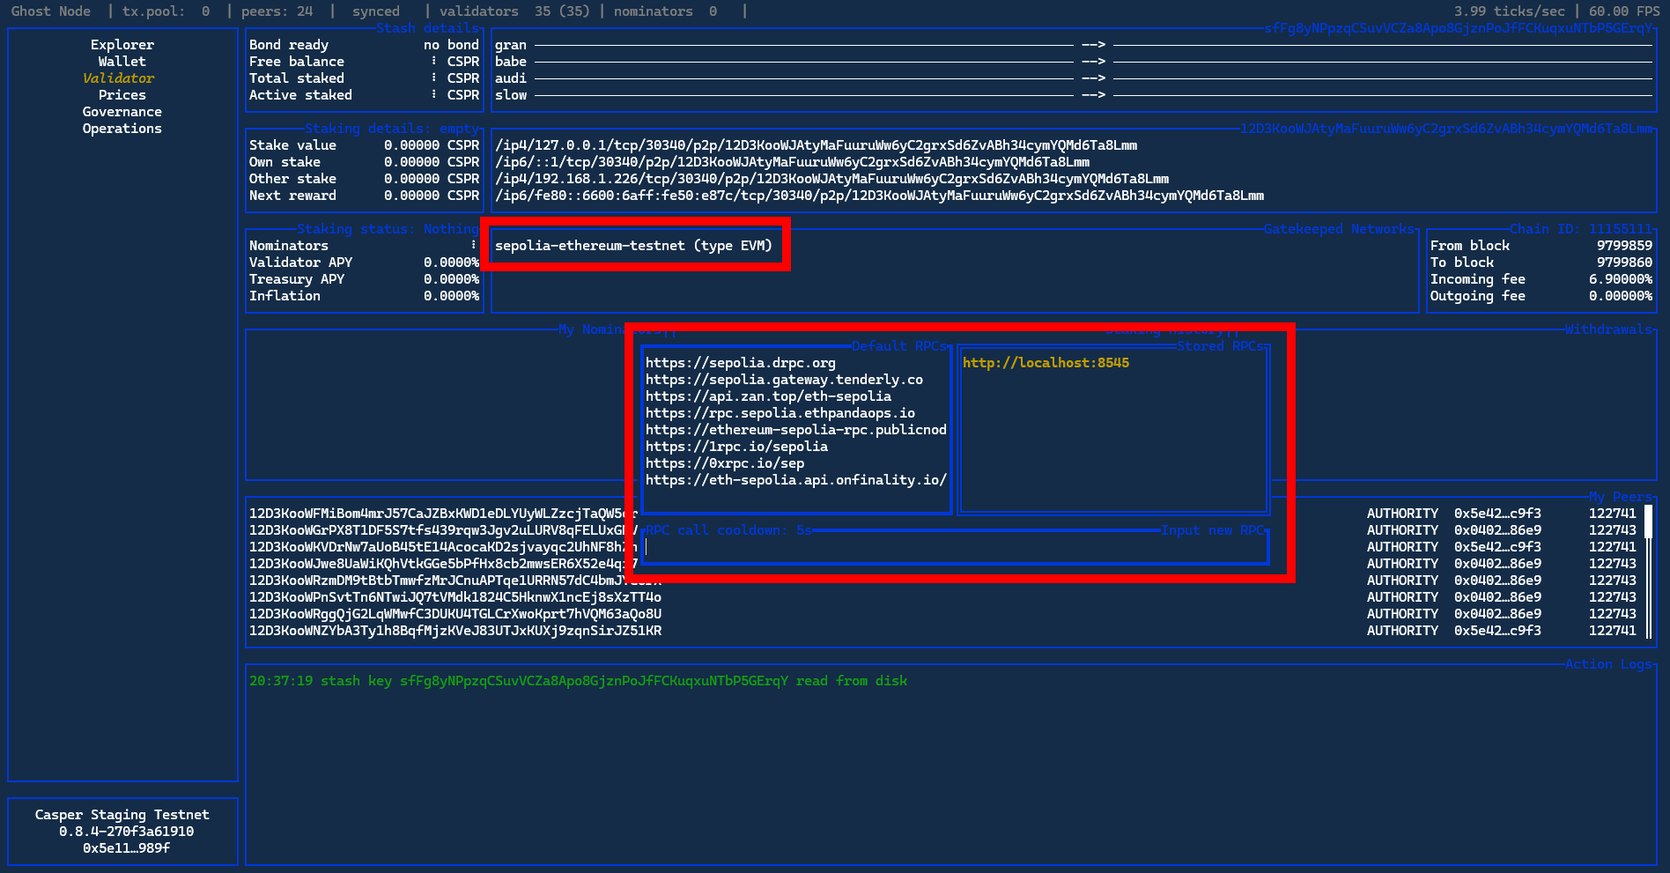Select the https://1rpc.io/sepolia RPC entry
This screenshot has height=873, width=1670.
737,447
